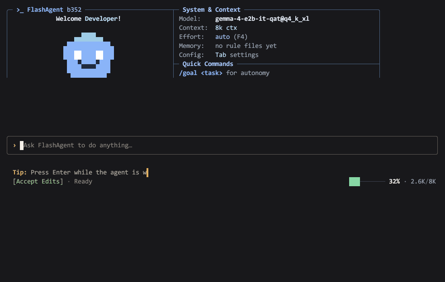The width and height of the screenshot is (445, 282).
Task: Click the Ready status text
Action: click(x=83, y=182)
